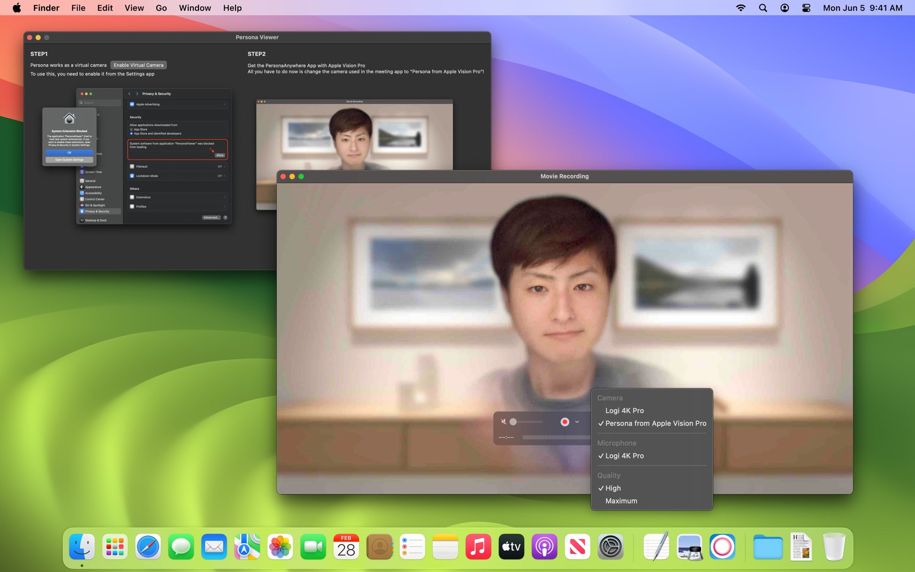Open the Window menu in menu bar
This screenshot has width=915, height=572.
[195, 8]
